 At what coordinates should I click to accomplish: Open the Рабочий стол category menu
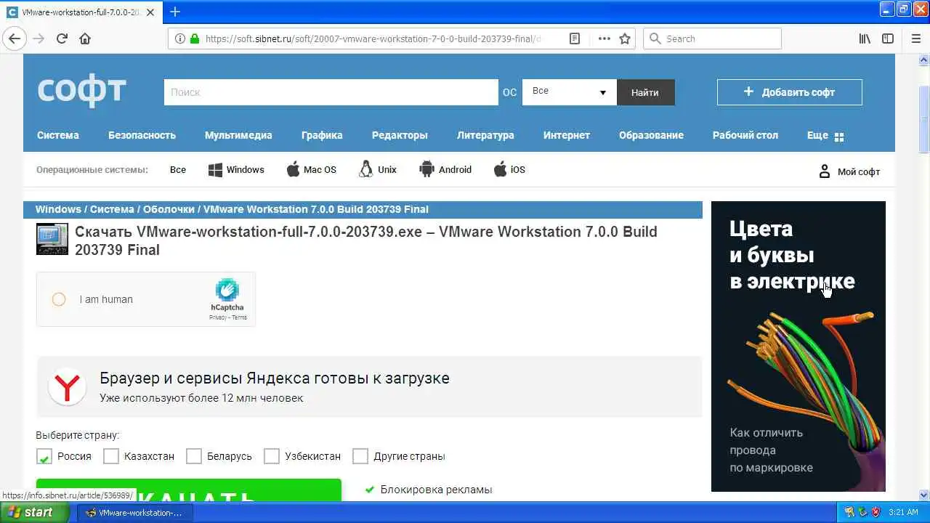click(x=745, y=135)
